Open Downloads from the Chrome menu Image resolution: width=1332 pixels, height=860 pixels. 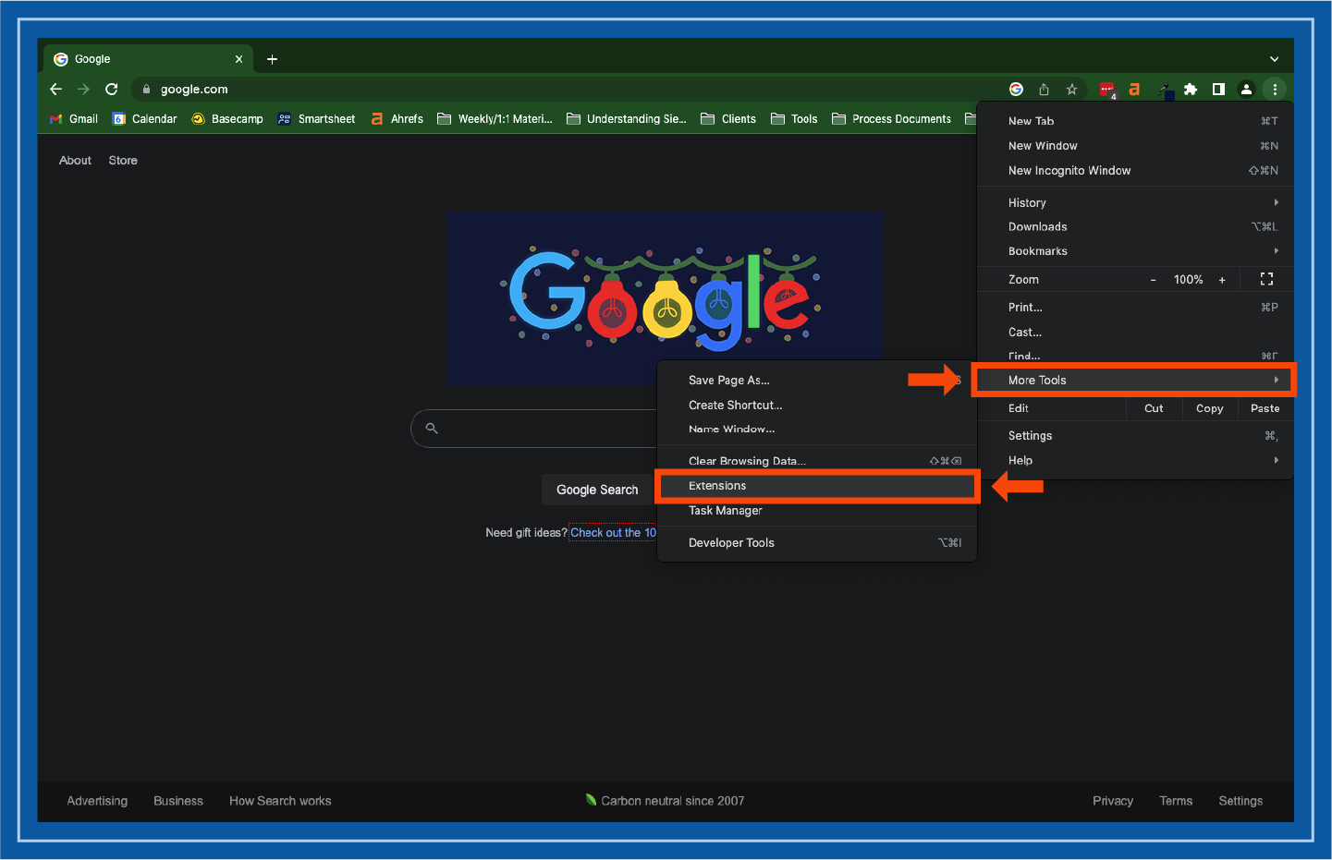(x=1135, y=226)
